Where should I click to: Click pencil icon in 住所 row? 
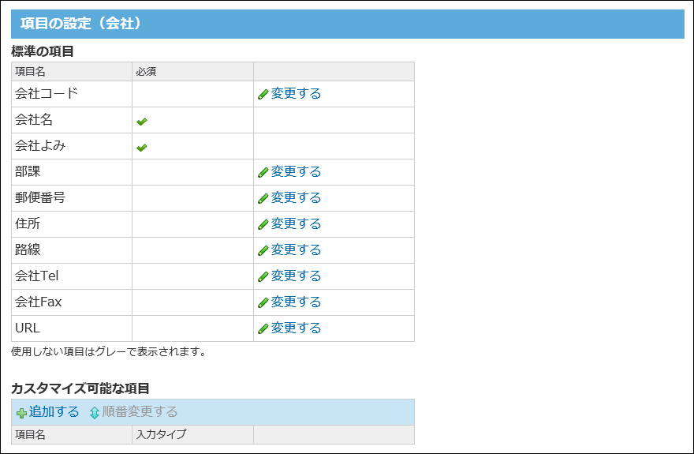point(263,224)
